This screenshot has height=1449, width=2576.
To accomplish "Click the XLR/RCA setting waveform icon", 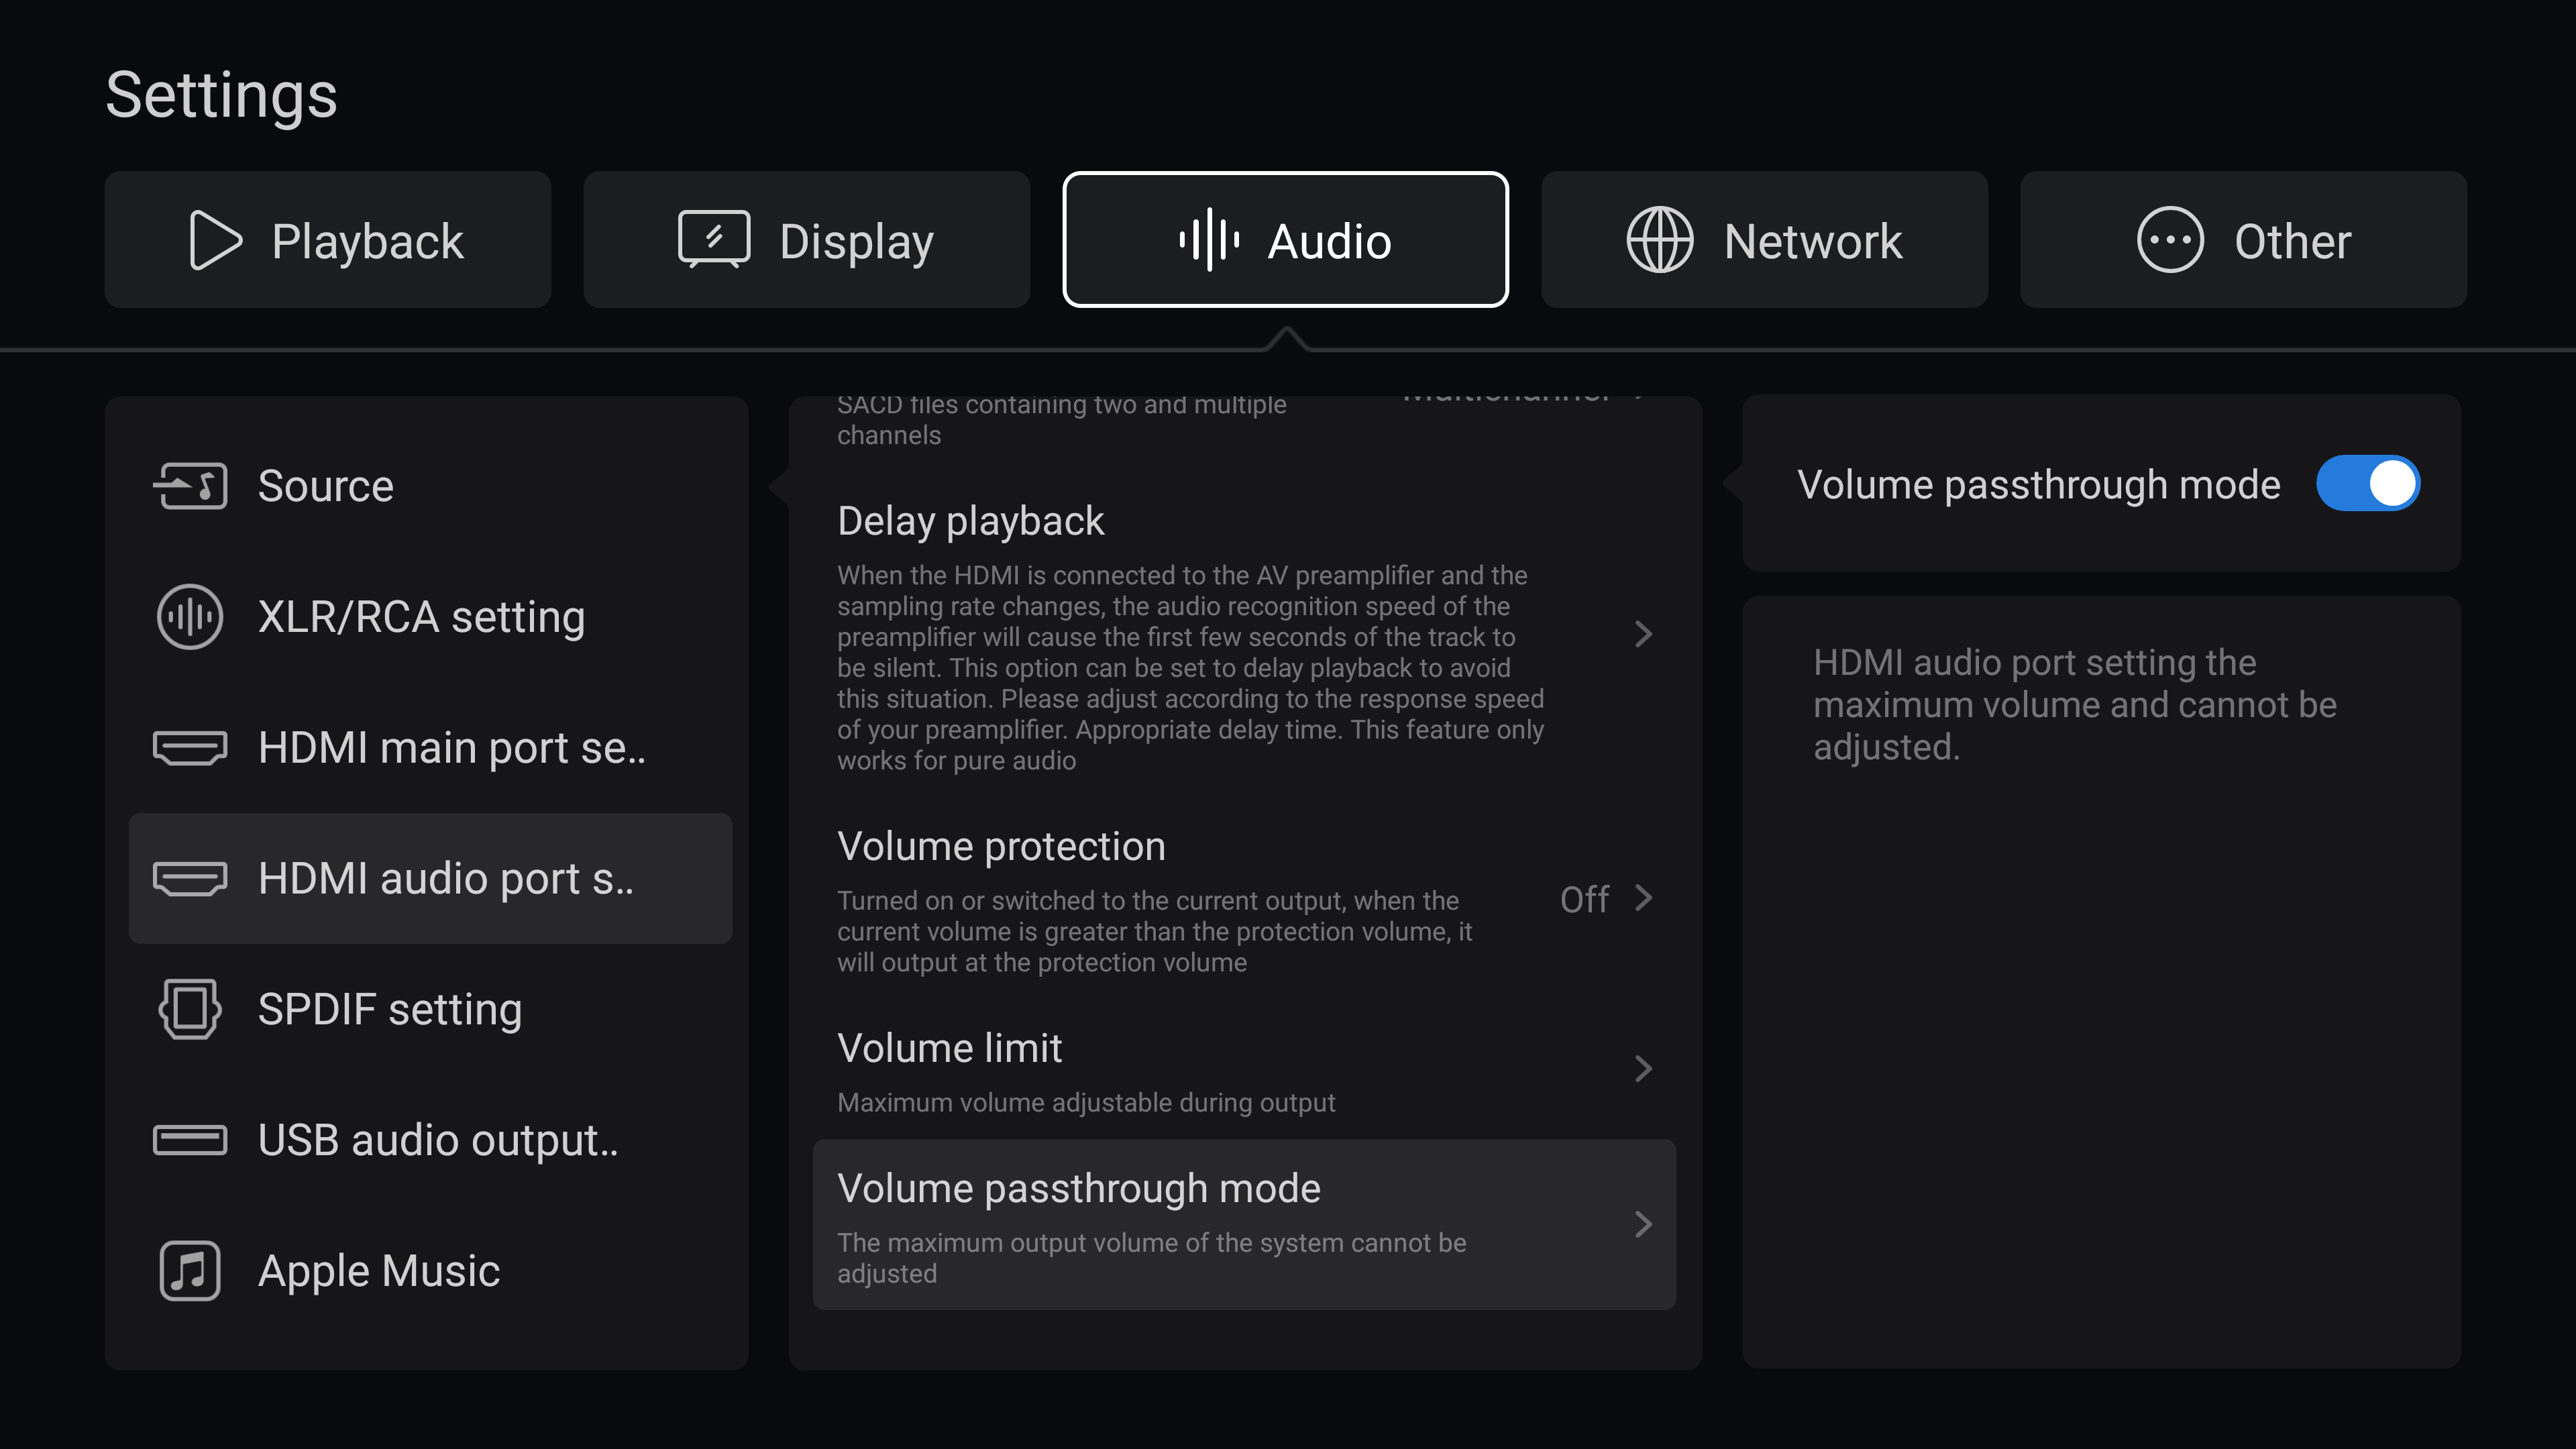I will point(190,617).
